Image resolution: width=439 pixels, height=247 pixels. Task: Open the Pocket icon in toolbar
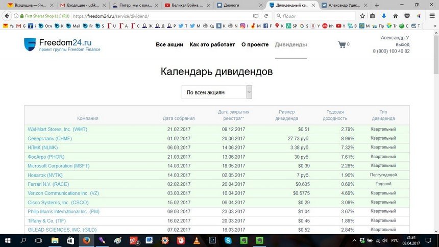407,16
